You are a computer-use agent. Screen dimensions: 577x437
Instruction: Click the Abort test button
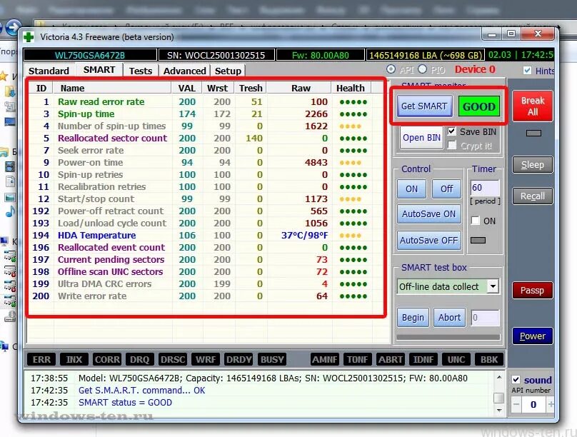click(x=449, y=318)
